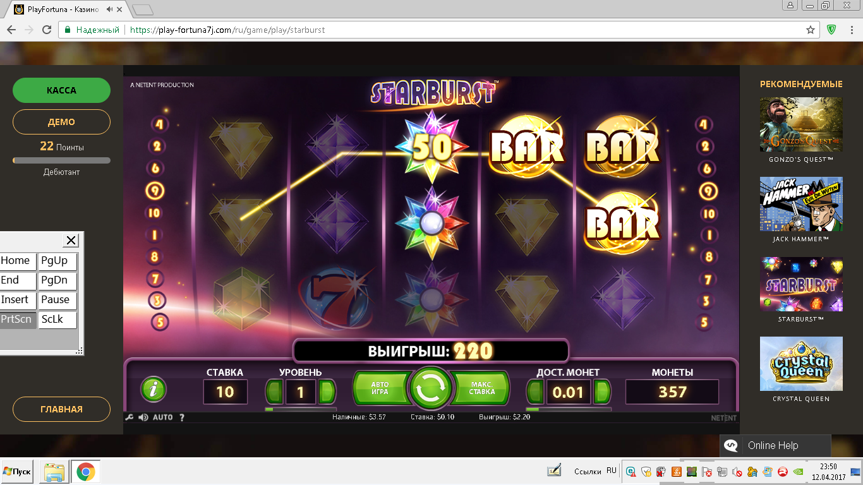Select the МАКС. СТАВКА max bet button
Image resolution: width=863 pixels, height=485 pixels.
pyautogui.click(x=481, y=388)
